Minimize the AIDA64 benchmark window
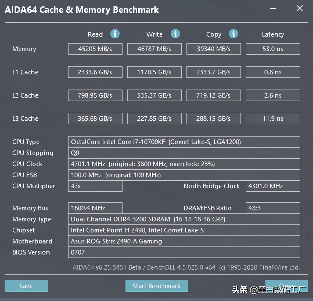Image resolution: width=313 pixels, height=301 pixels. pyautogui.click(x=273, y=8)
